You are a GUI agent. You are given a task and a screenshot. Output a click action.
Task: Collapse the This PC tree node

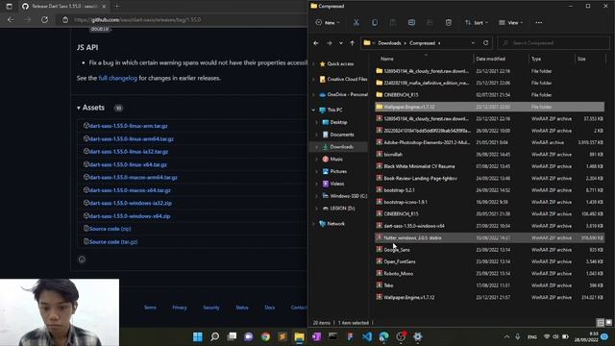point(313,110)
